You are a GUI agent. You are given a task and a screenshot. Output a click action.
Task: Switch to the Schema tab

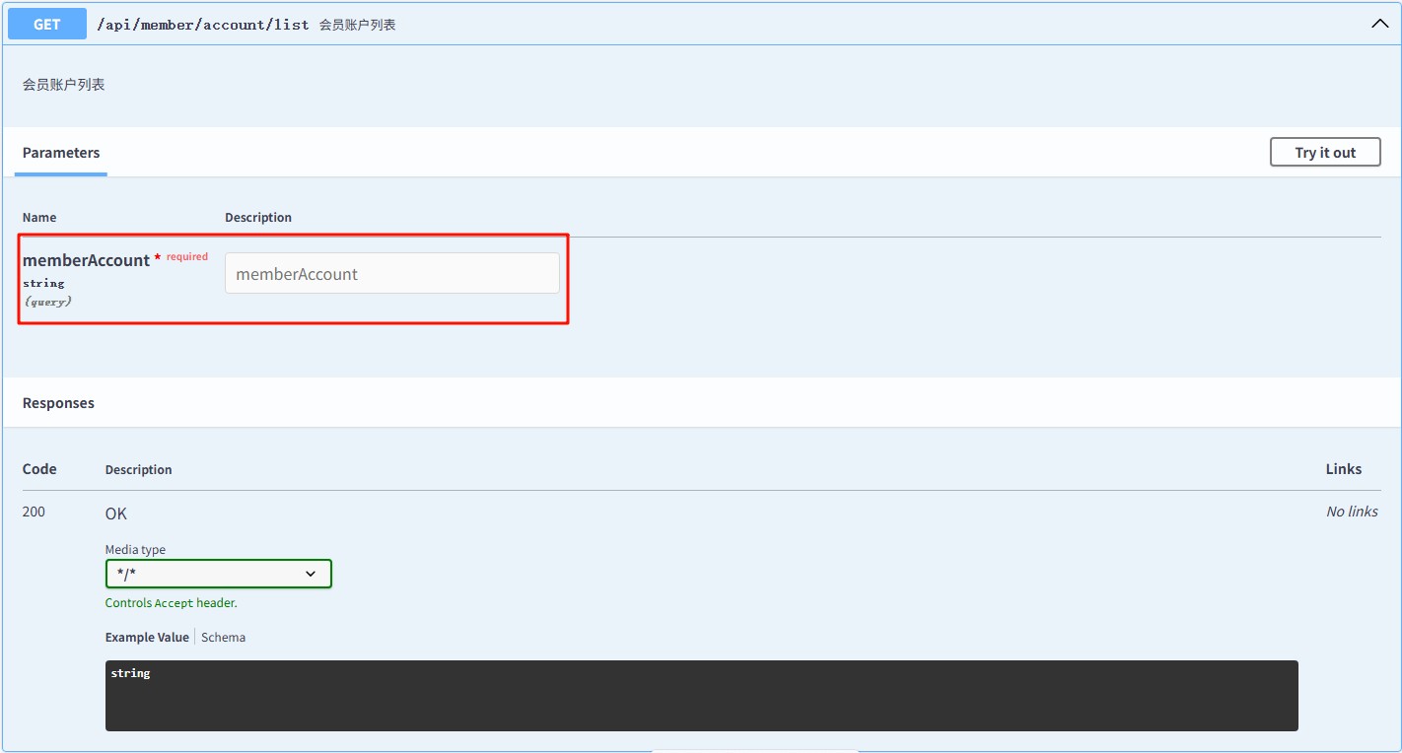point(224,638)
